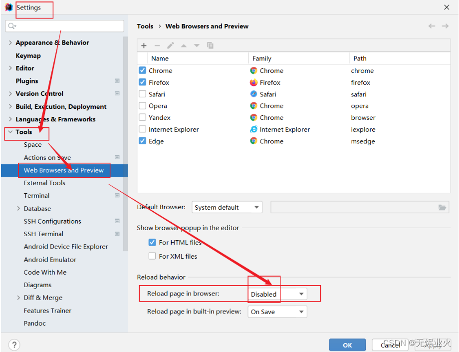Click the project-level icon beside Terminal
Viewport: 459px width, 352px height.
pos(117,195)
